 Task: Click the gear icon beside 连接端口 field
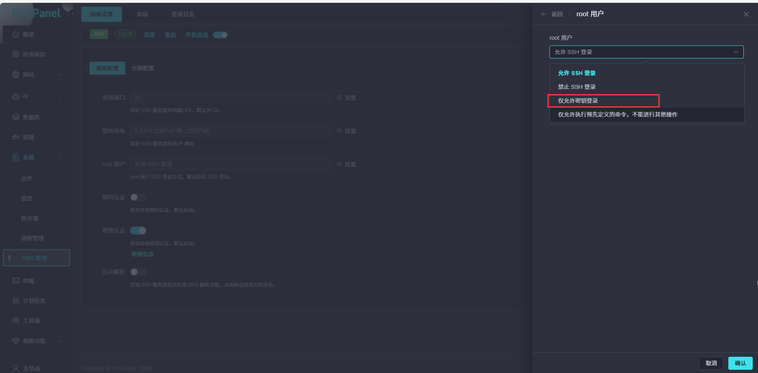339,98
